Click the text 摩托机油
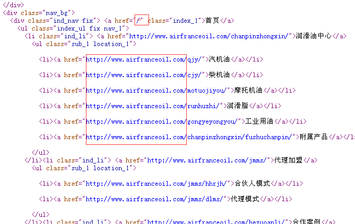The width and height of the screenshot is (355, 224). 248,91
